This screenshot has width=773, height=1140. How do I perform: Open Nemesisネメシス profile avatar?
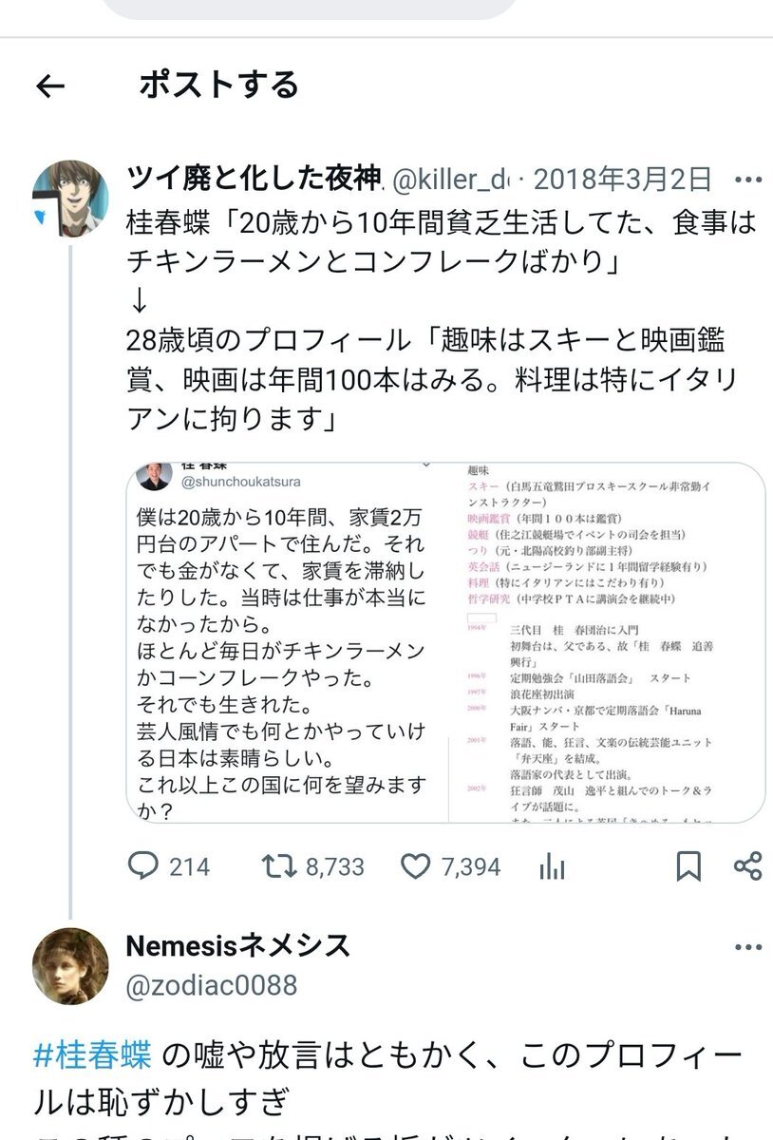click(x=70, y=966)
